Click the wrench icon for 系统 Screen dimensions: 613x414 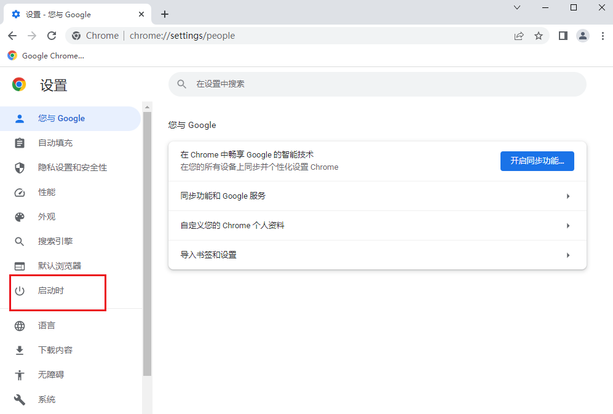[20, 399]
